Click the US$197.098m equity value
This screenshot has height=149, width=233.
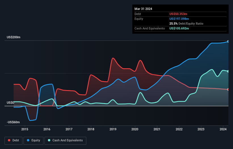coord(179,19)
